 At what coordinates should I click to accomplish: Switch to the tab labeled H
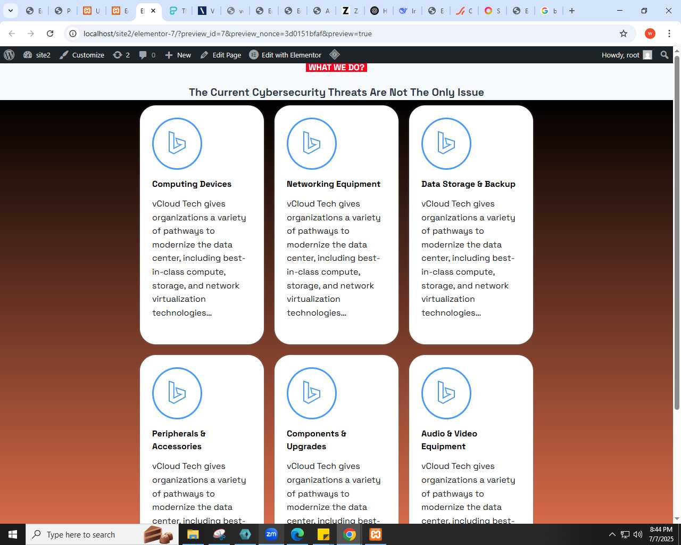pyautogui.click(x=379, y=11)
